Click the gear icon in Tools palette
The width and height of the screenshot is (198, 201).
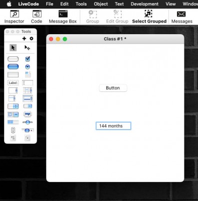32,39
